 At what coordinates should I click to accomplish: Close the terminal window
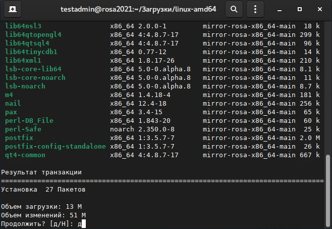[320, 9]
